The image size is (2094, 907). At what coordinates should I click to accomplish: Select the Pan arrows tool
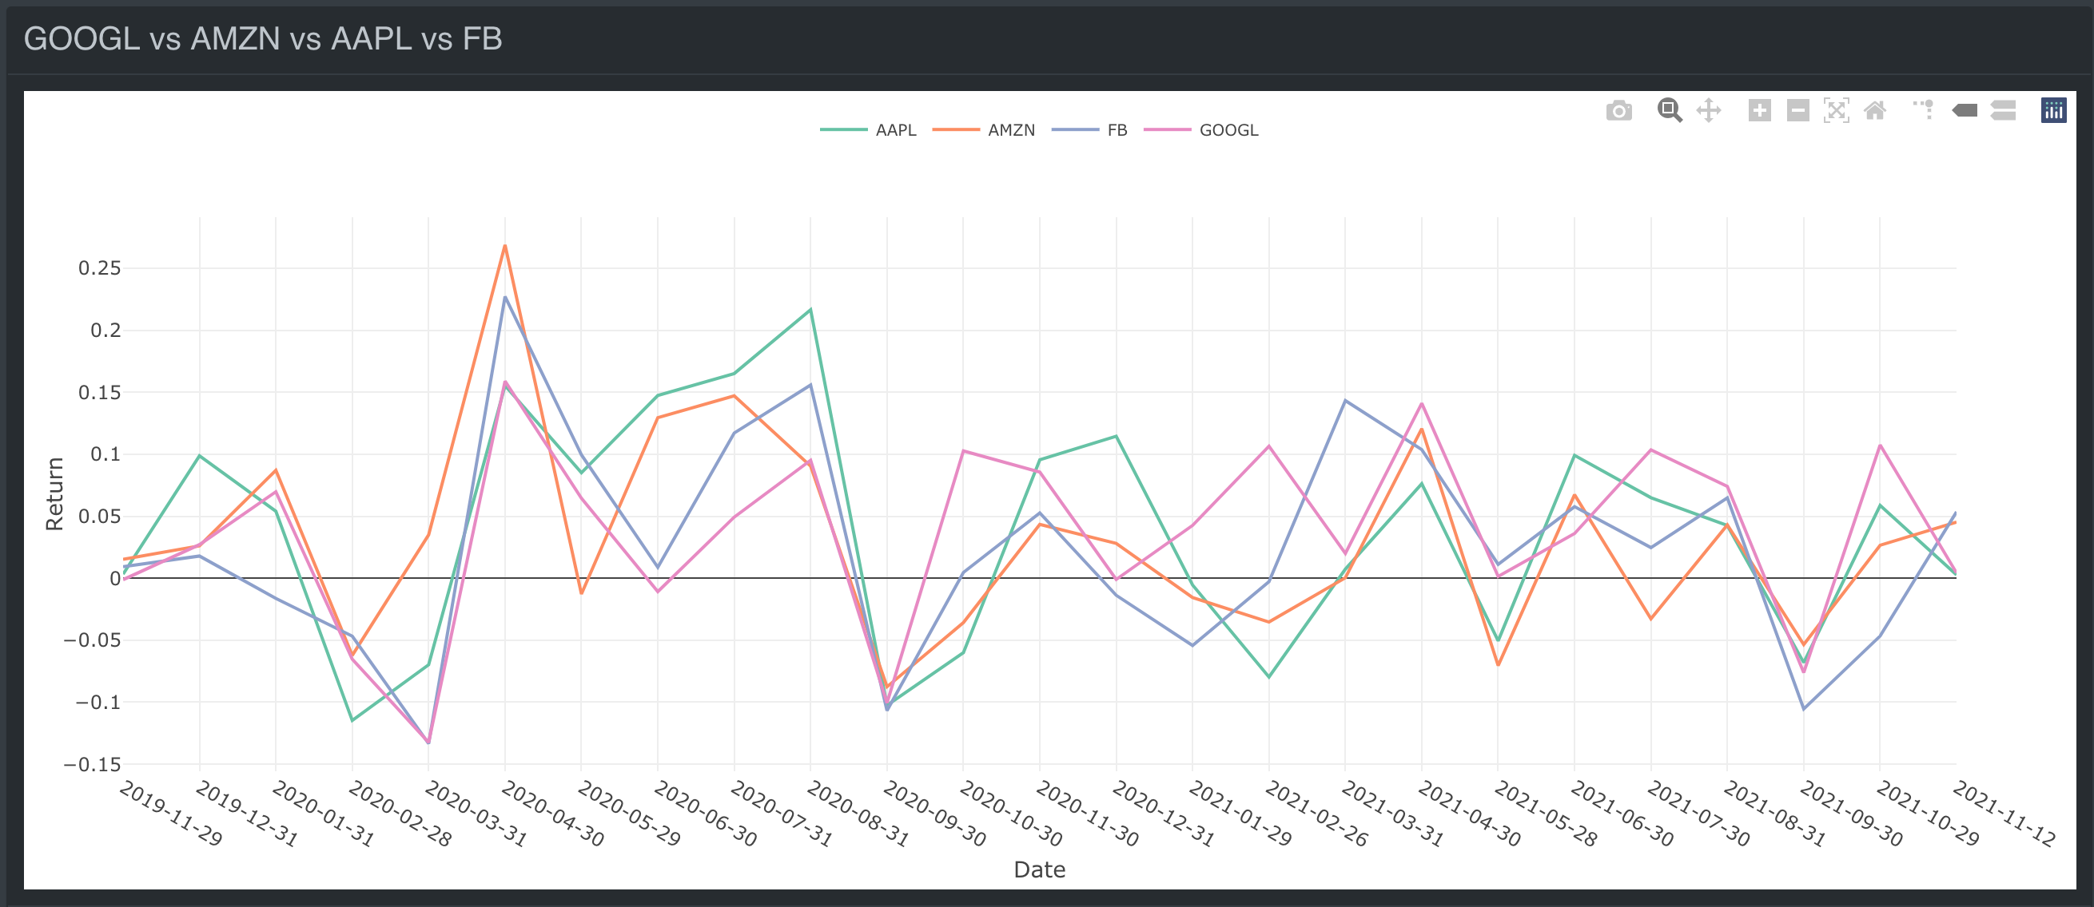point(1709,110)
